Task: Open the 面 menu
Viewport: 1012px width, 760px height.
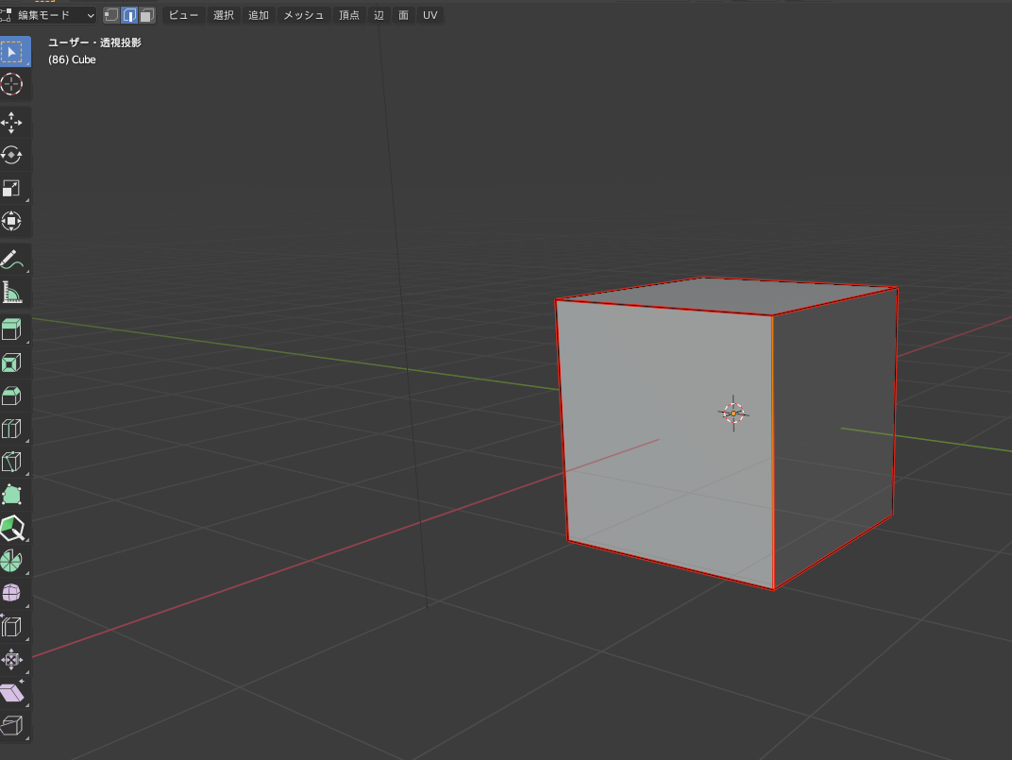Action: [403, 15]
